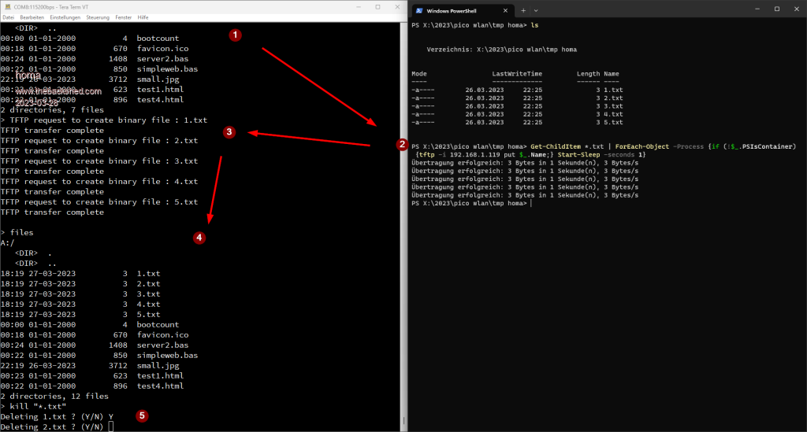This screenshot has width=807, height=432.
Task: Open the Fenster menu
Action: click(123, 17)
